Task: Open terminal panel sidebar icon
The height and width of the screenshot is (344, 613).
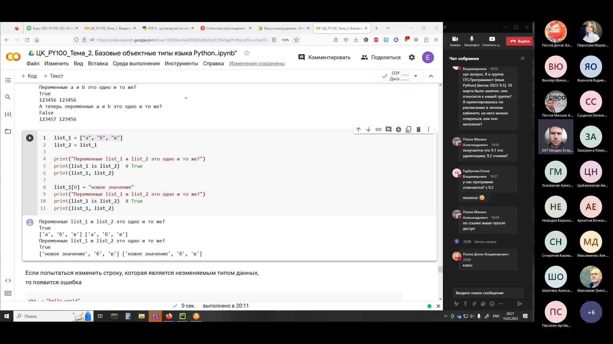Action: click(8, 293)
